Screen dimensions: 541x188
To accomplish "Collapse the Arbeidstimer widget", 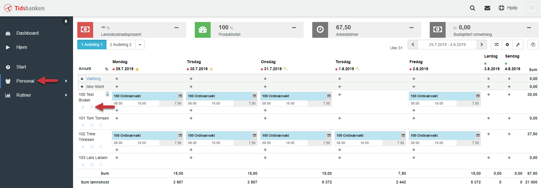I will tap(411, 28).
